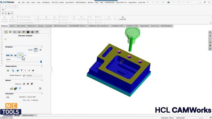Open the CAMWorks tools tree tab
Image resolution: width=212 pixels, height=119 pixels.
[37, 32]
